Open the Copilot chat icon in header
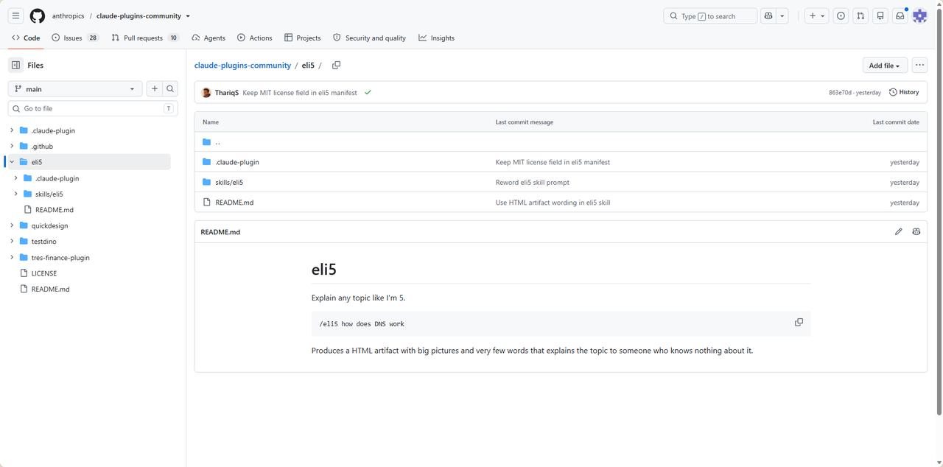 (x=768, y=15)
